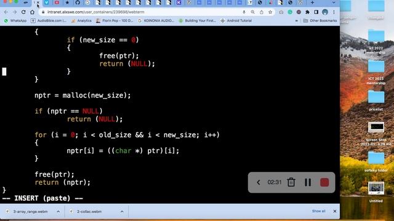The height and width of the screenshot is (221, 394).
Task: Go back in browser history
Action: [6, 12]
